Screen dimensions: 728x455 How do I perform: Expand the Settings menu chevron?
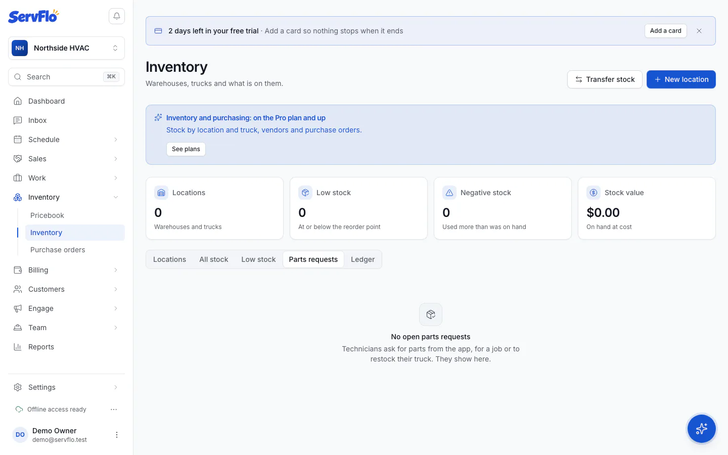point(116,387)
